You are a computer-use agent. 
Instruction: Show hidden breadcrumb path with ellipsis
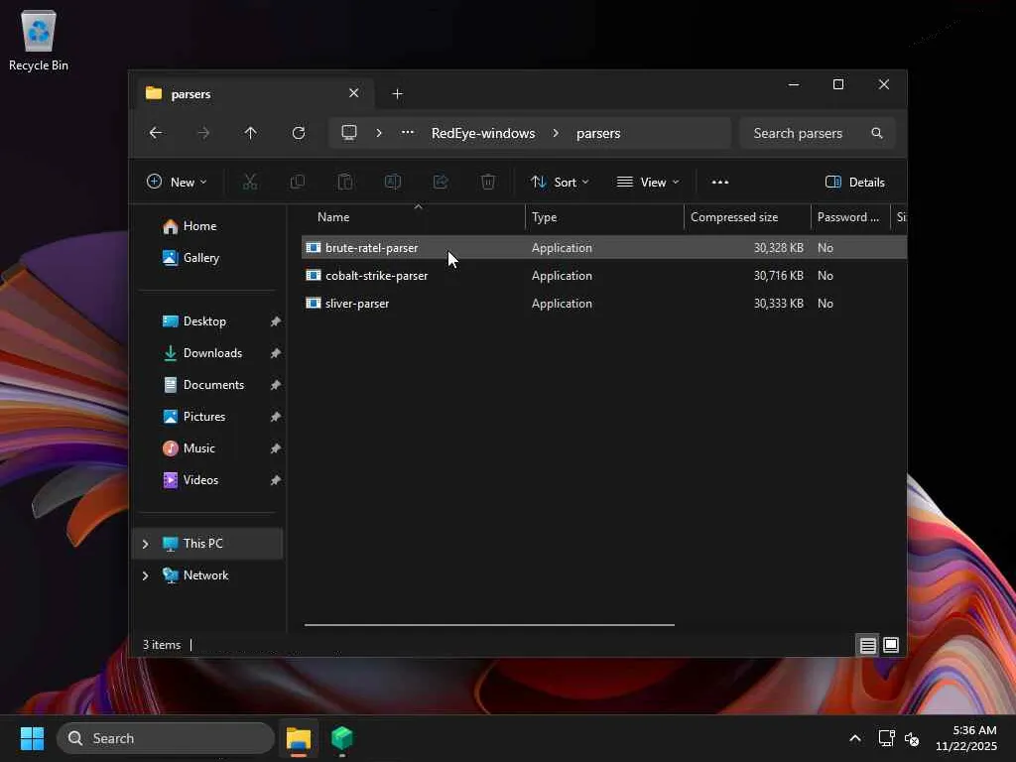point(408,133)
